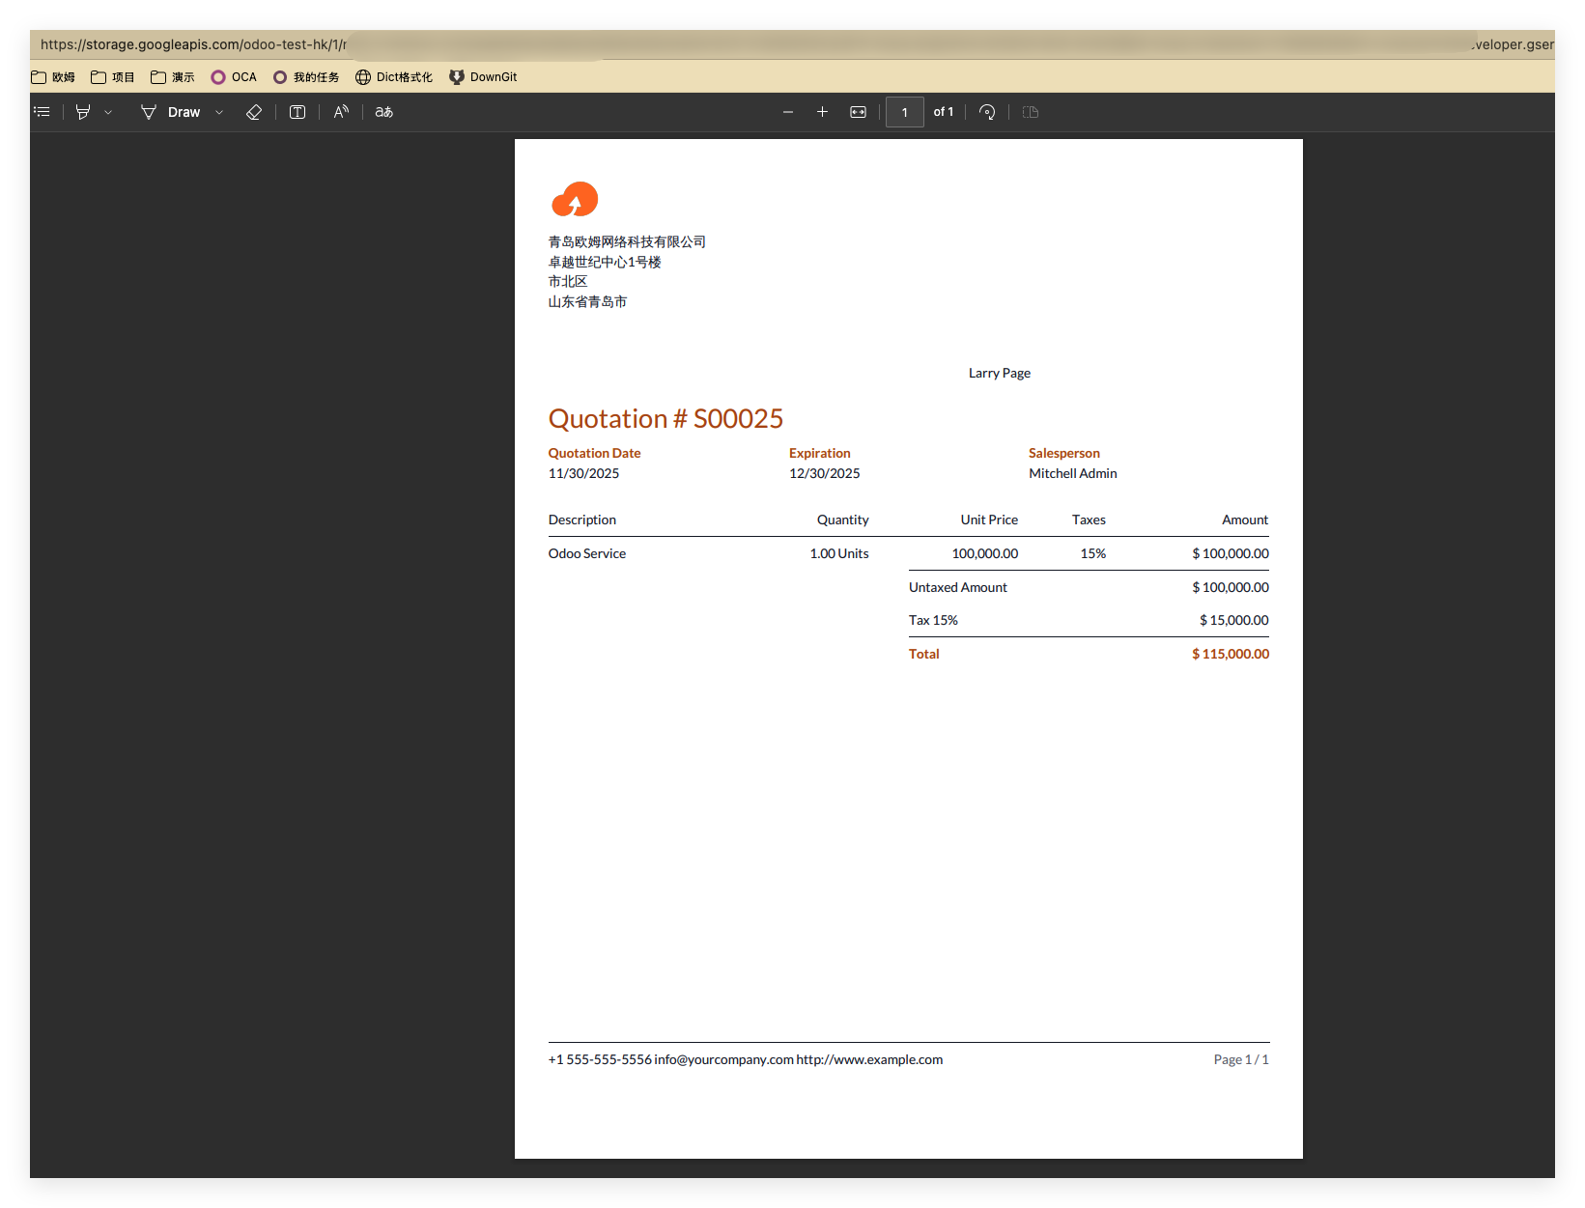The image size is (1585, 1208).
Task: Expand the Draw options dropdown arrow
Action: click(219, 112)
